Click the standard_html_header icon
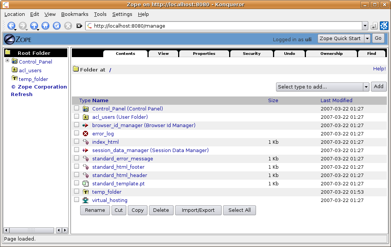 click(85, 175)
